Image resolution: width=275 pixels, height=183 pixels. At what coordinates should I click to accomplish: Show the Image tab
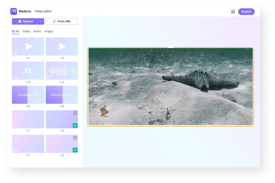pos(48,31)
